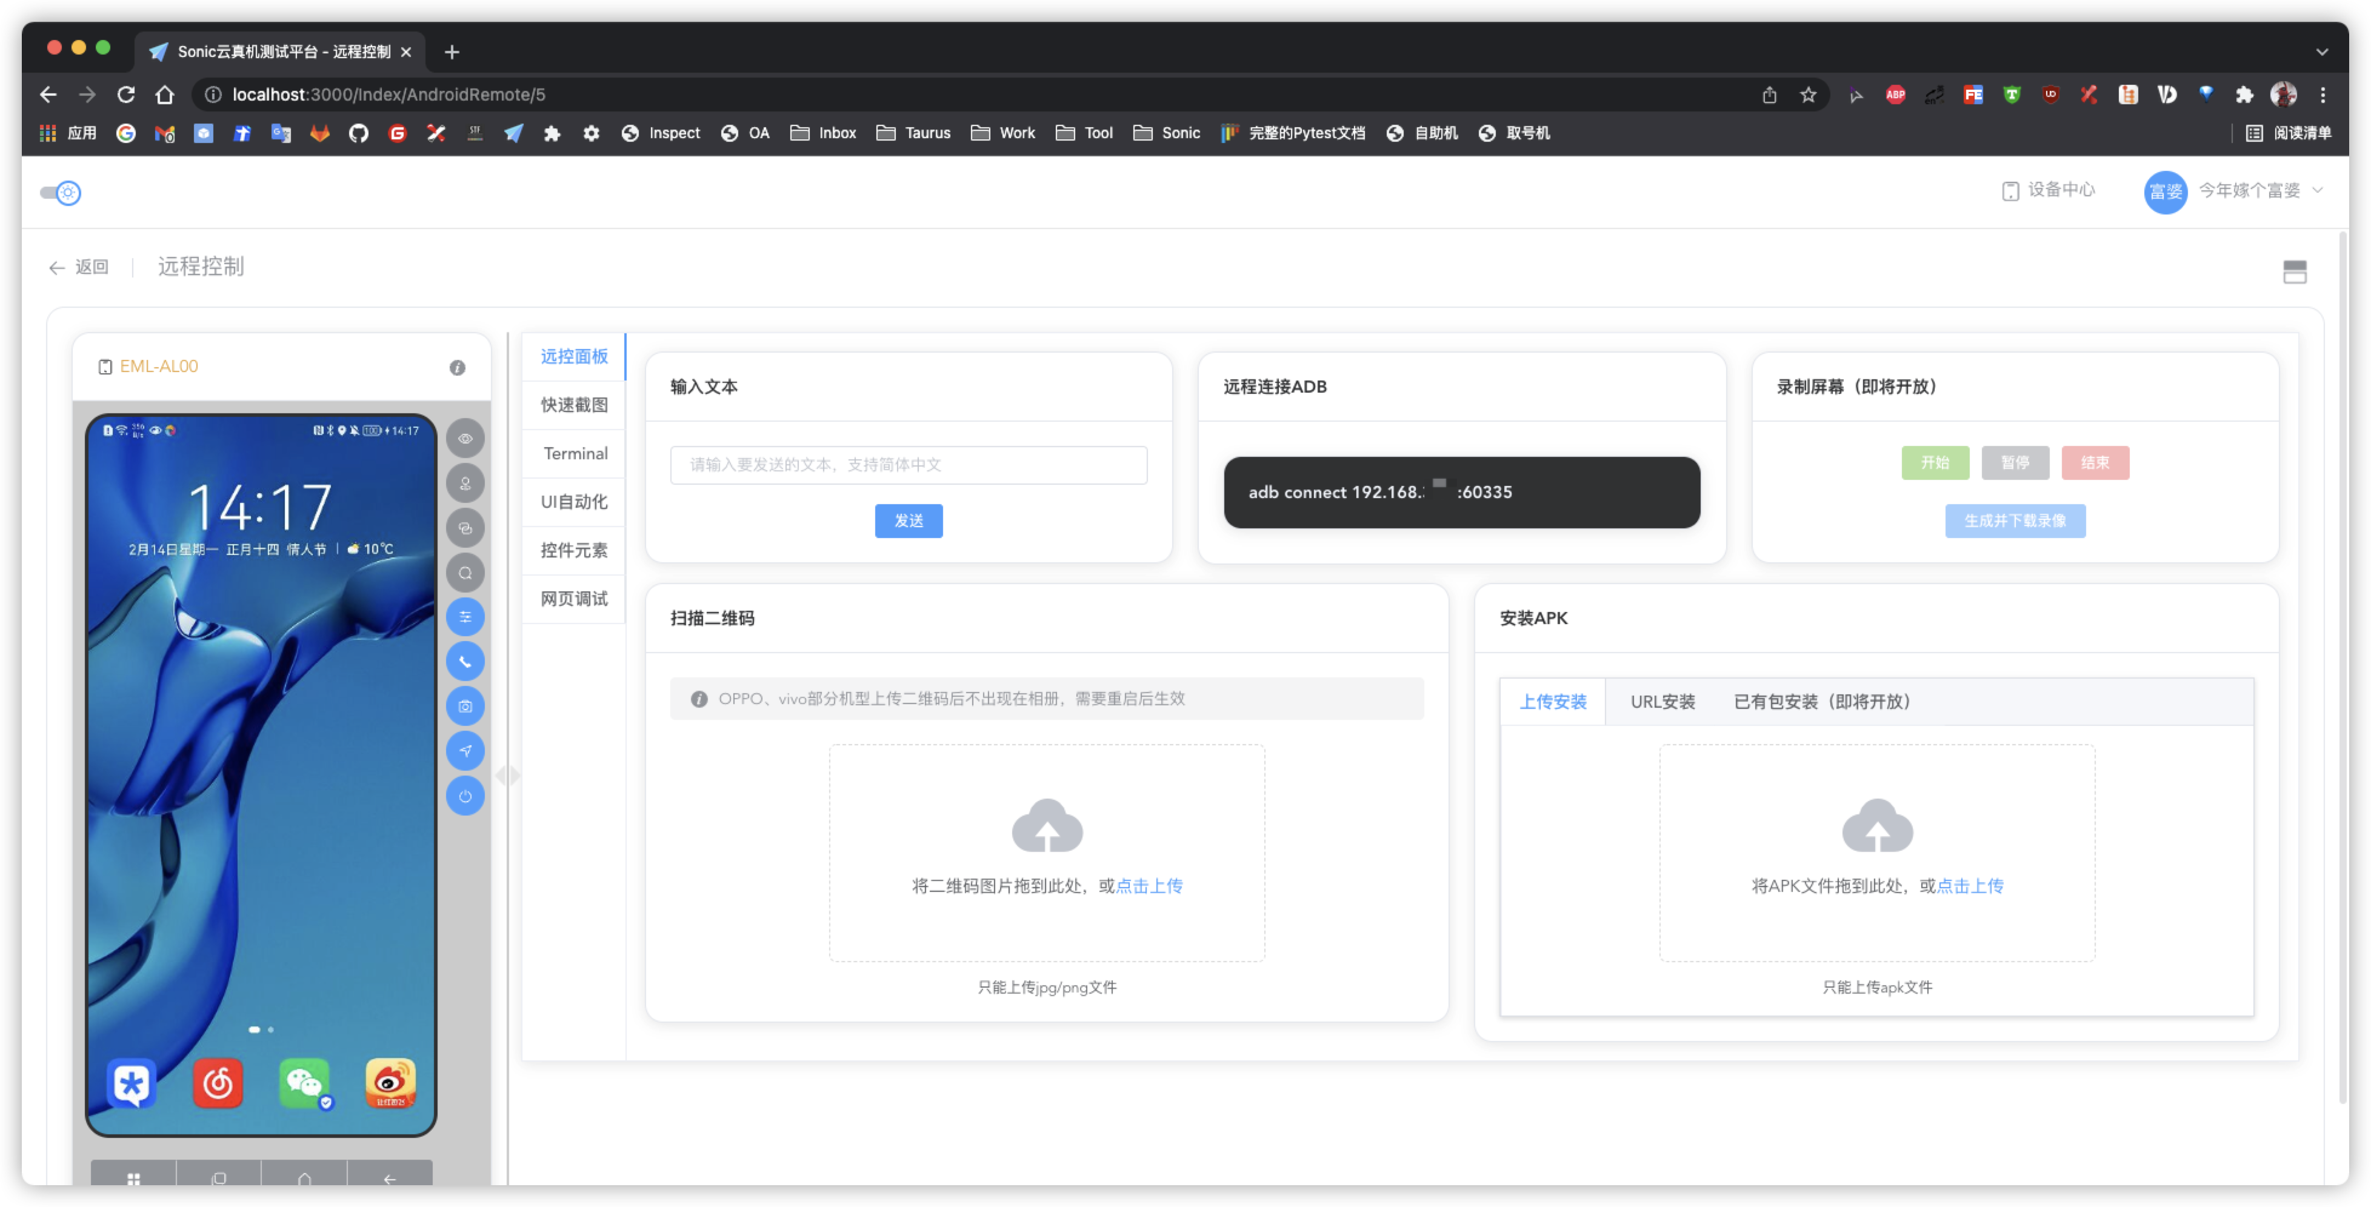Select the 网页调试 tab
The width and height of the screenshot is (2371, 1207).
coord(573,599)
